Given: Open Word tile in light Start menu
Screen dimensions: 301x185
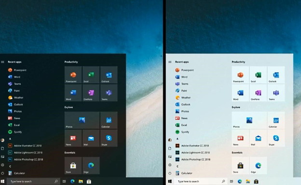Looking at the screenshot, I should [240, 93].
